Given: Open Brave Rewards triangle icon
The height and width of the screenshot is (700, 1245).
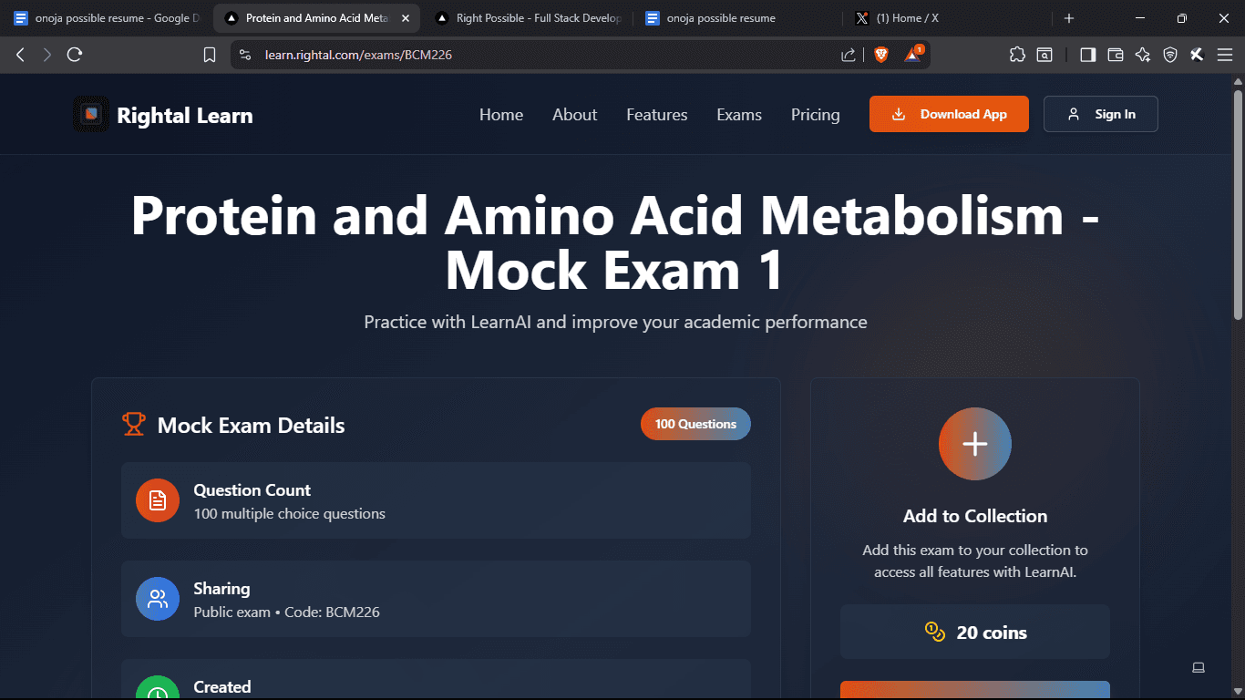Looking at the screenshot, I should pos(913,54).
